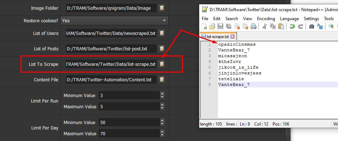Browse for the Image Folder path

pos(161,8)
